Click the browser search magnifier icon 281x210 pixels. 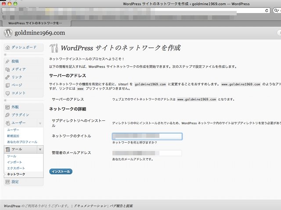tap(276, 10)
